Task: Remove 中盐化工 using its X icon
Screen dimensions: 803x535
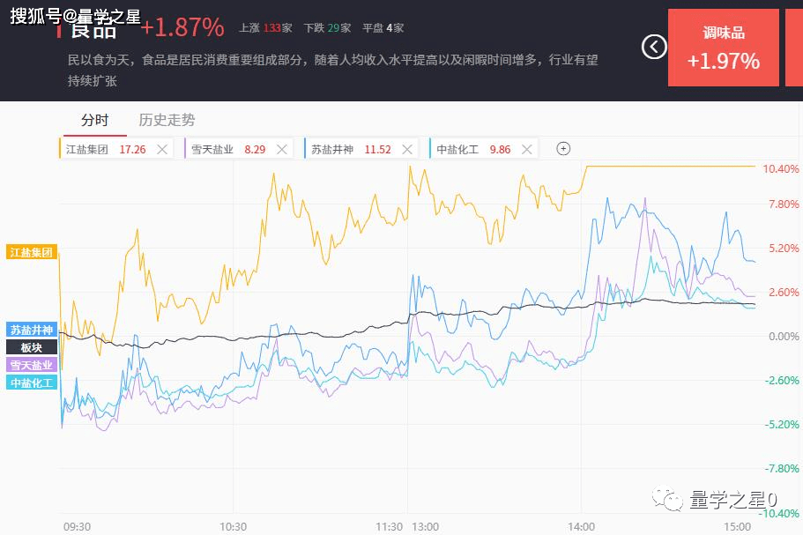Action: click(527, 149)
